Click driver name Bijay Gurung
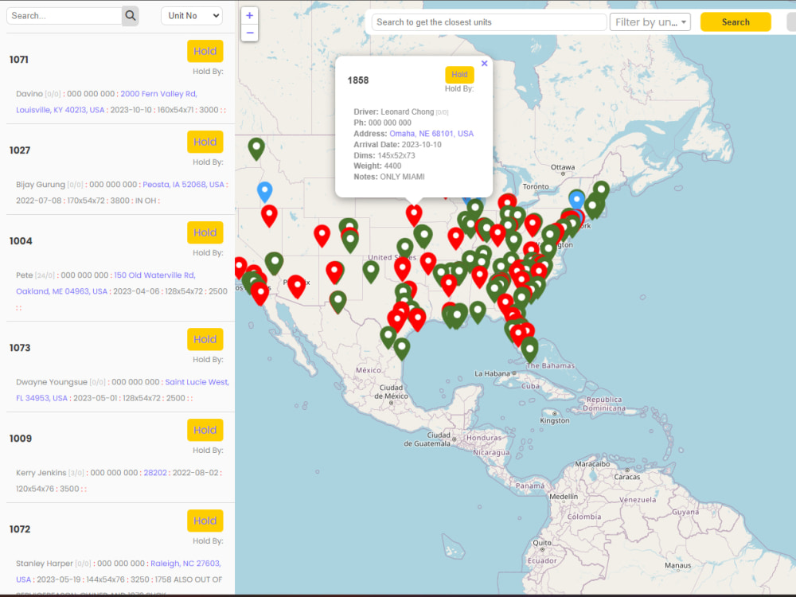796x597 pixels. tap(41, 185)
